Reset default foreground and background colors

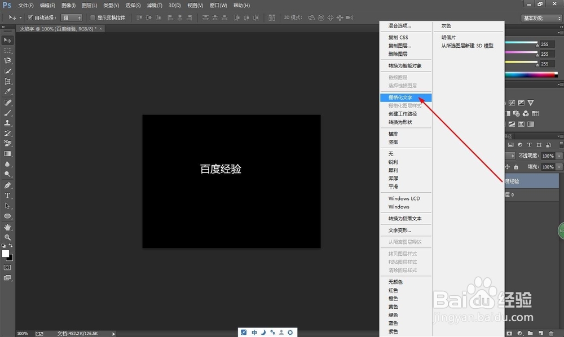click(x=3, y=246)
